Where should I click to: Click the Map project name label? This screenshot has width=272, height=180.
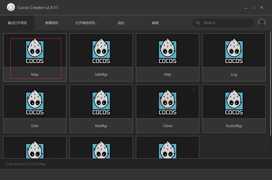[35, 74]
